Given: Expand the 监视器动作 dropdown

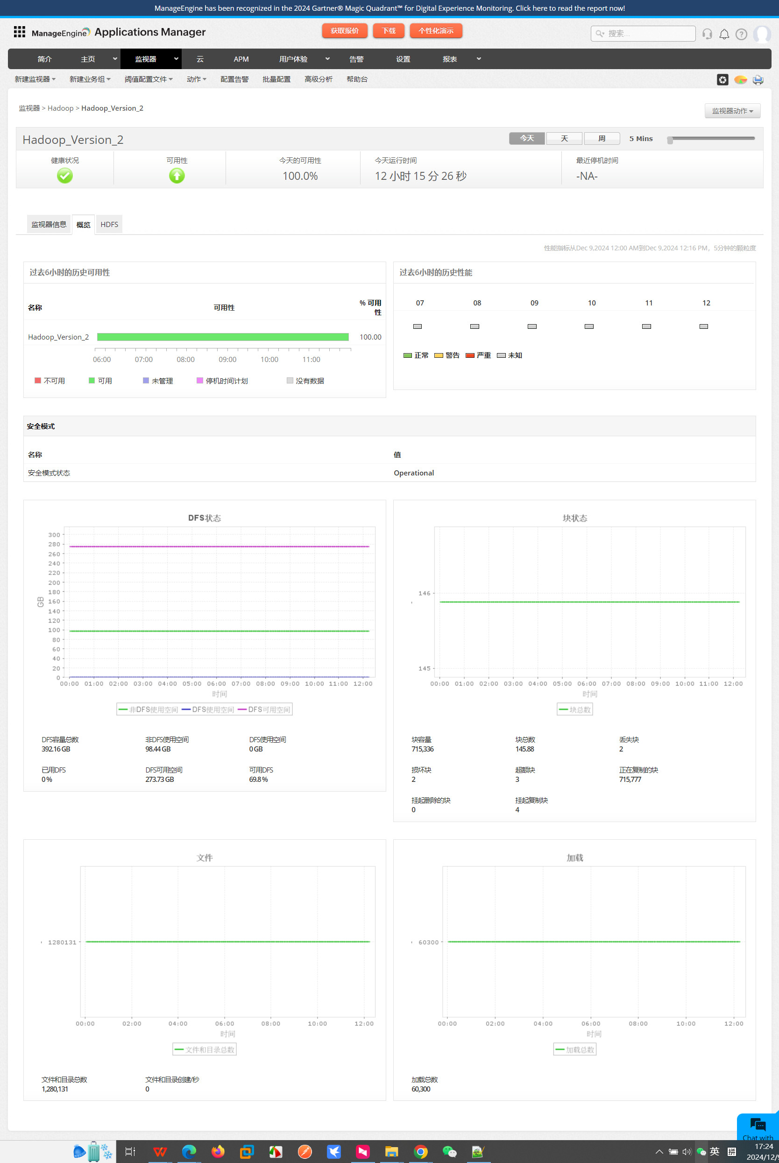Looking at the screenshot, I should click(732, 111).
